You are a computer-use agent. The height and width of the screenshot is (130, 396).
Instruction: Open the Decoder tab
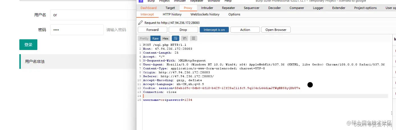point(274,8)
